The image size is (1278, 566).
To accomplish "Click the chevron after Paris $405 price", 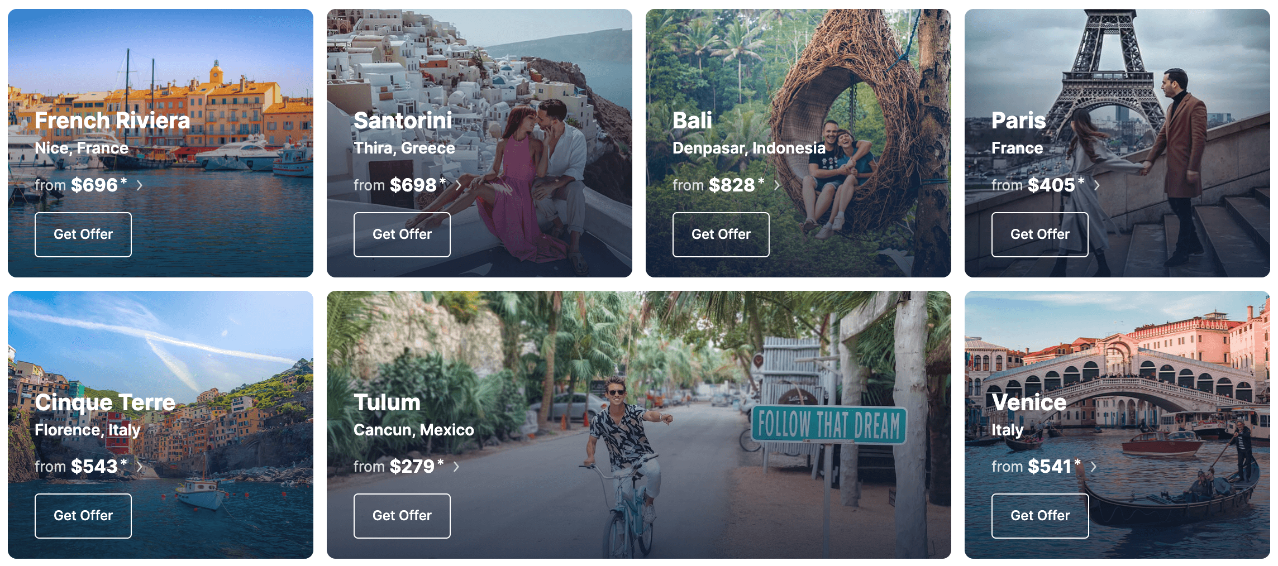I will click(1097, 185).
